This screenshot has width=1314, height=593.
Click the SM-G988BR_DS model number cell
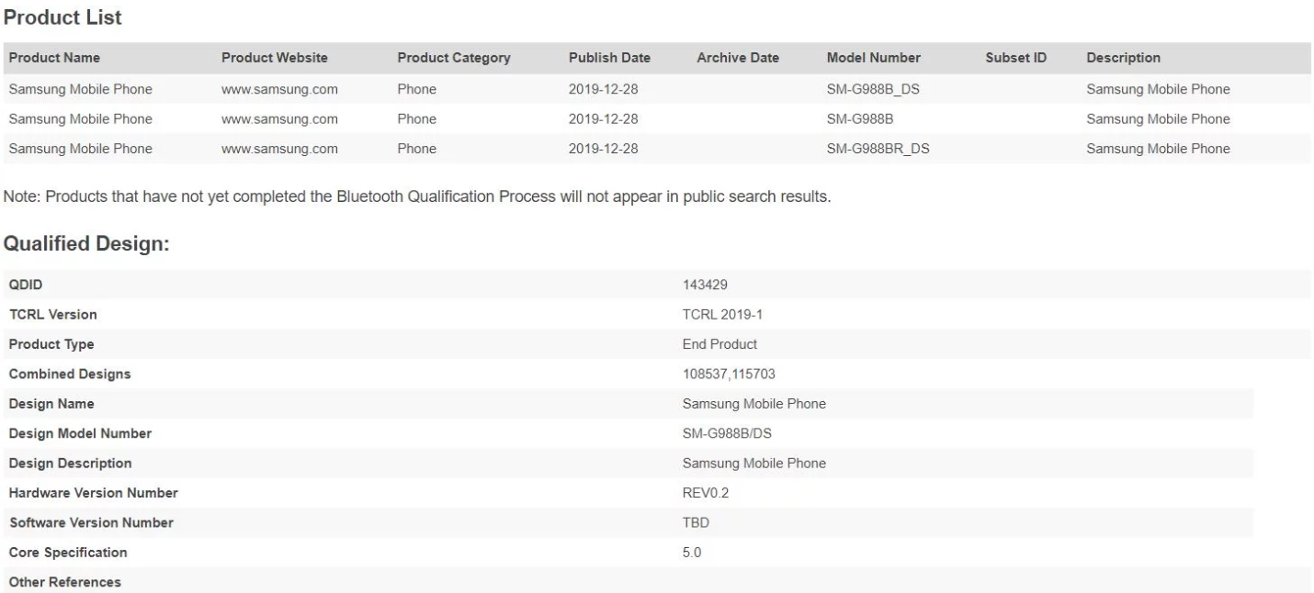878,149
